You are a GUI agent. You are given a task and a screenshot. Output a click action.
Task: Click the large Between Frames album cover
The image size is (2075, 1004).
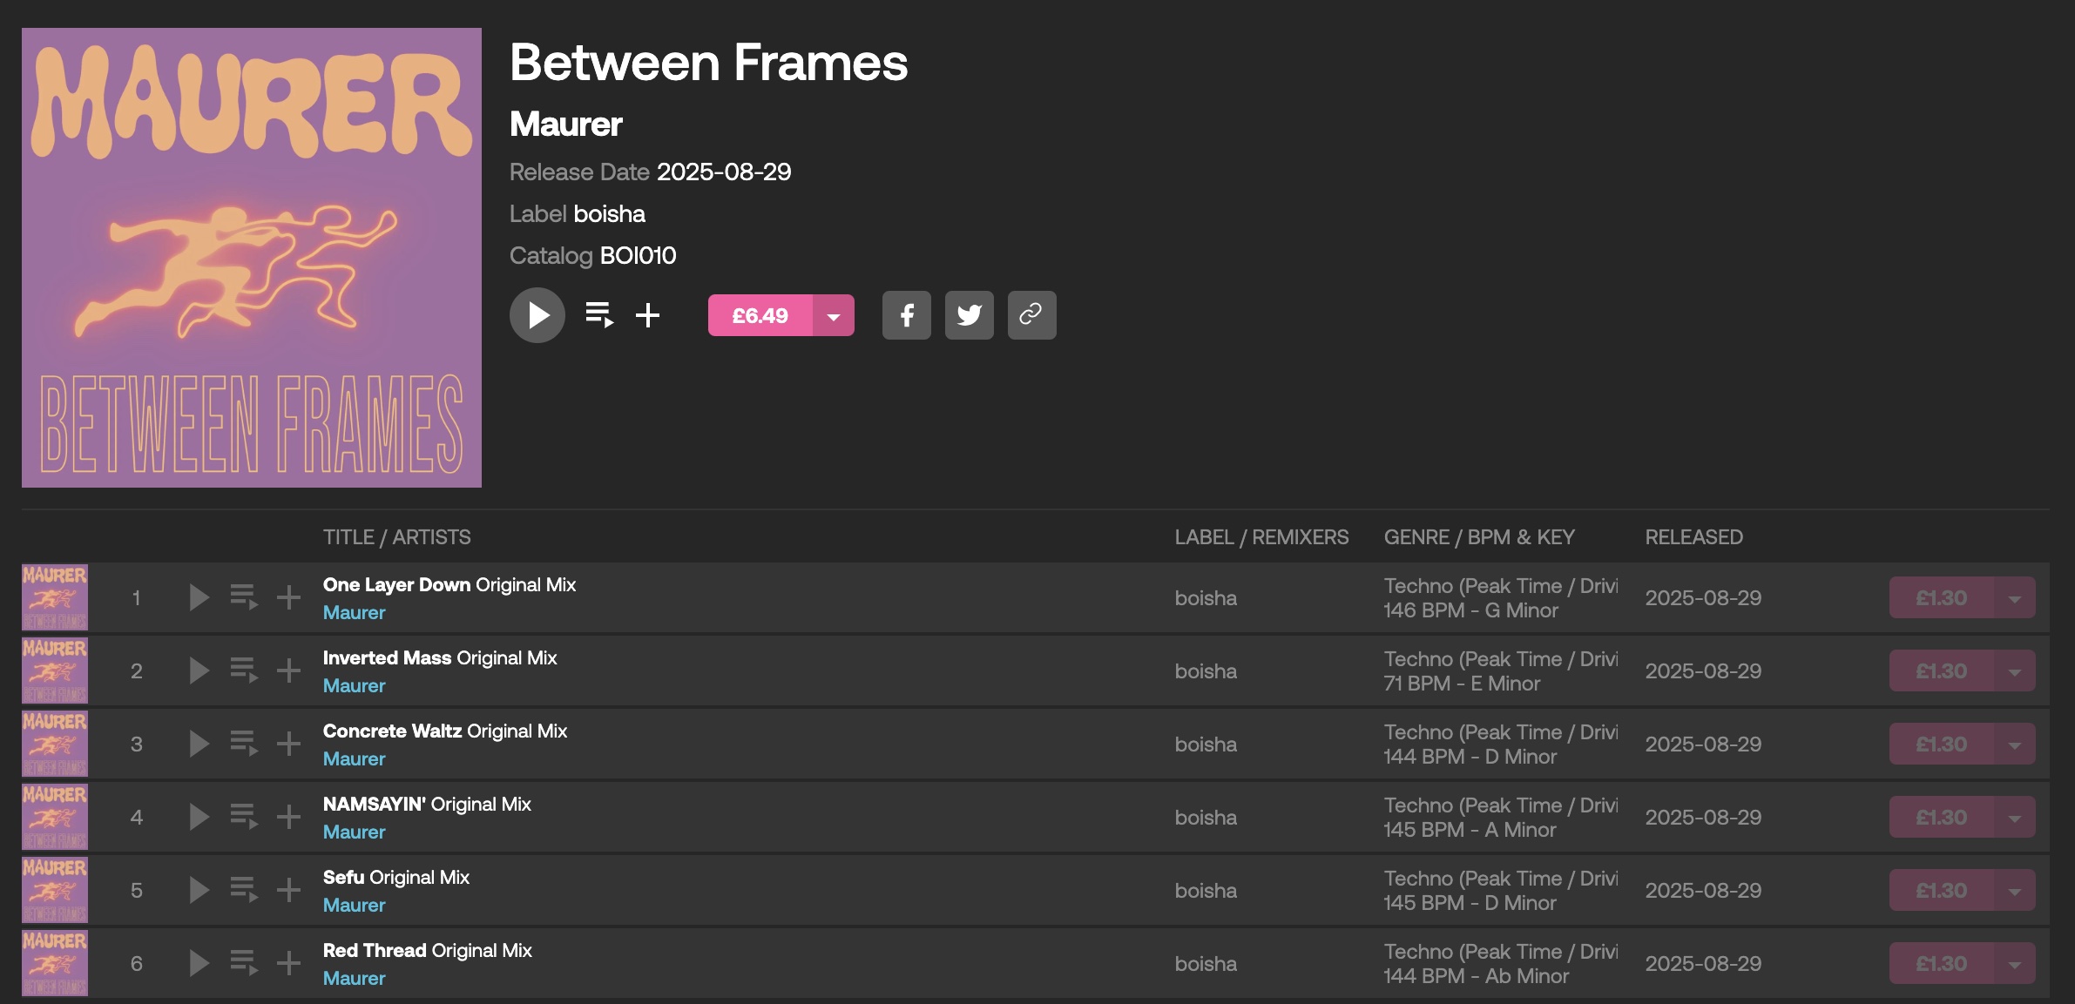(252, 258)
